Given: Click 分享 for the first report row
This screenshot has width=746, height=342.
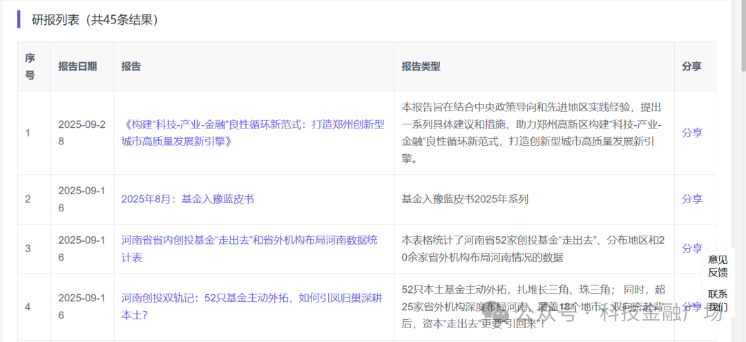Looking at the screenshot, I should pos(691,133).
